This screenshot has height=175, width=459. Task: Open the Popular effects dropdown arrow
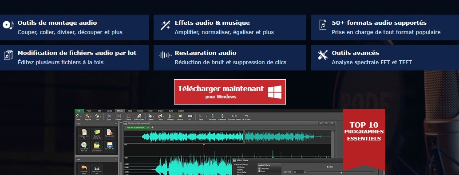91,117
